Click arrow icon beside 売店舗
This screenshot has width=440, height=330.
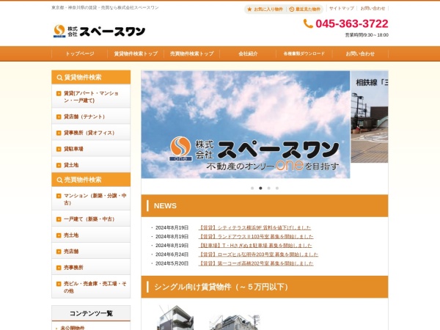[59, 252]
